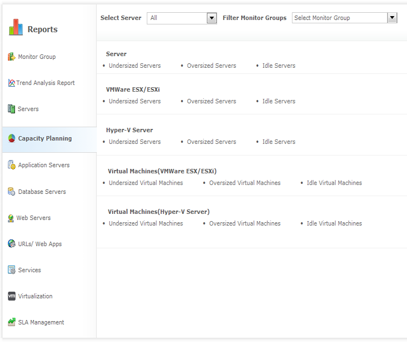Open Services reports
Viewport: 407px width, 350px height.
click(30, 270)
